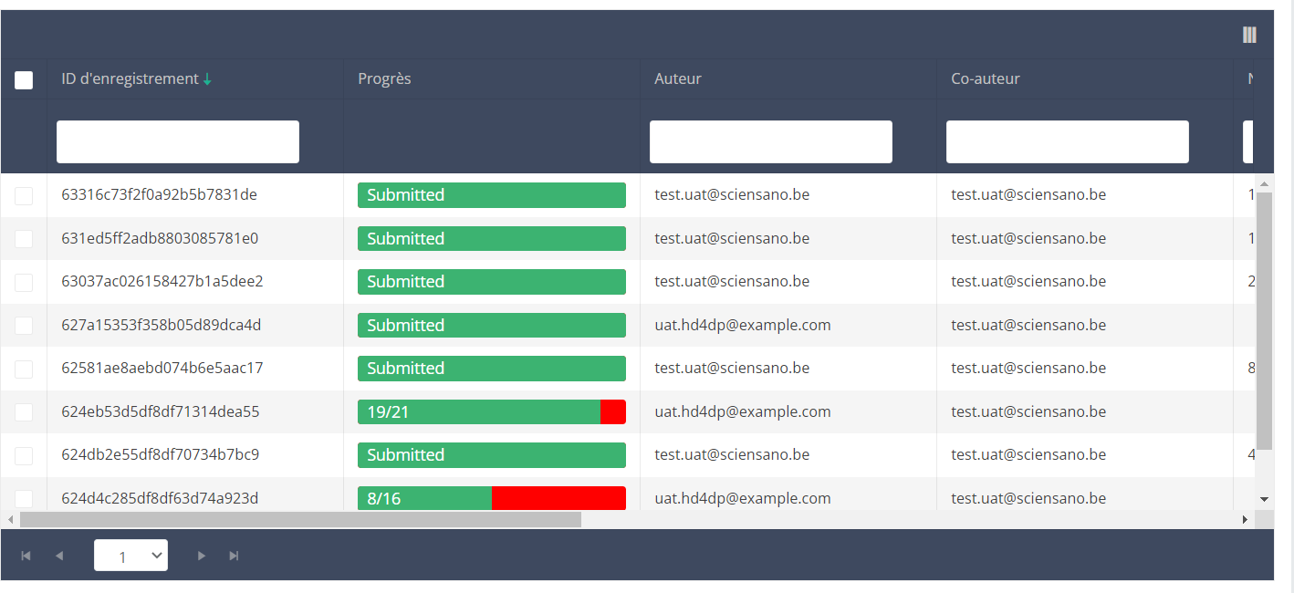
Task: Sort by the Co-auteur column header
Action: [x=985, y=78]
